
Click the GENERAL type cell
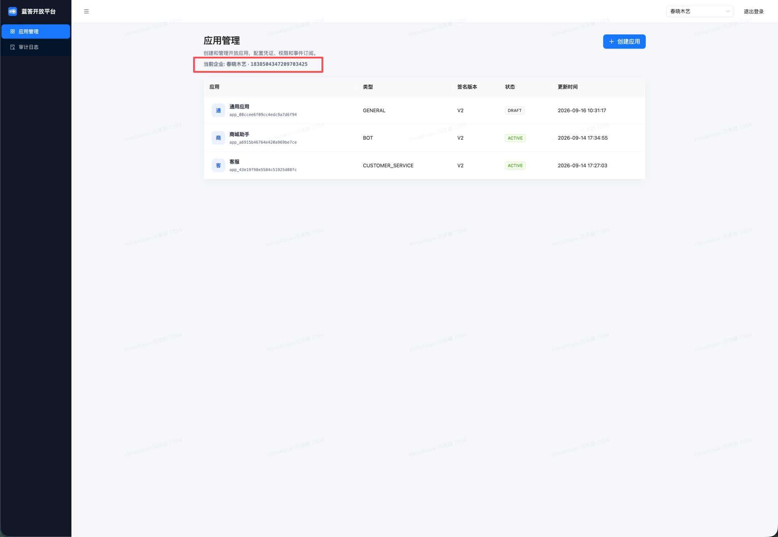(374, 111)
